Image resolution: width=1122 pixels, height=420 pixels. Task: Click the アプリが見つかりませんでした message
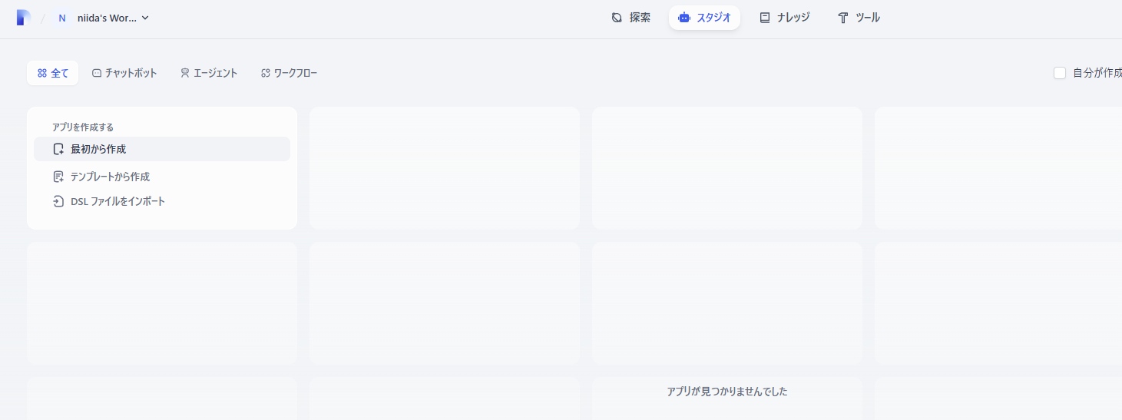(x=727, y=392)
